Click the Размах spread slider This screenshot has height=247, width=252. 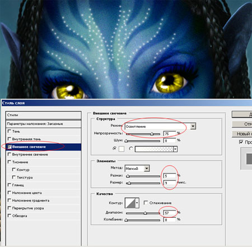[143, 176]
